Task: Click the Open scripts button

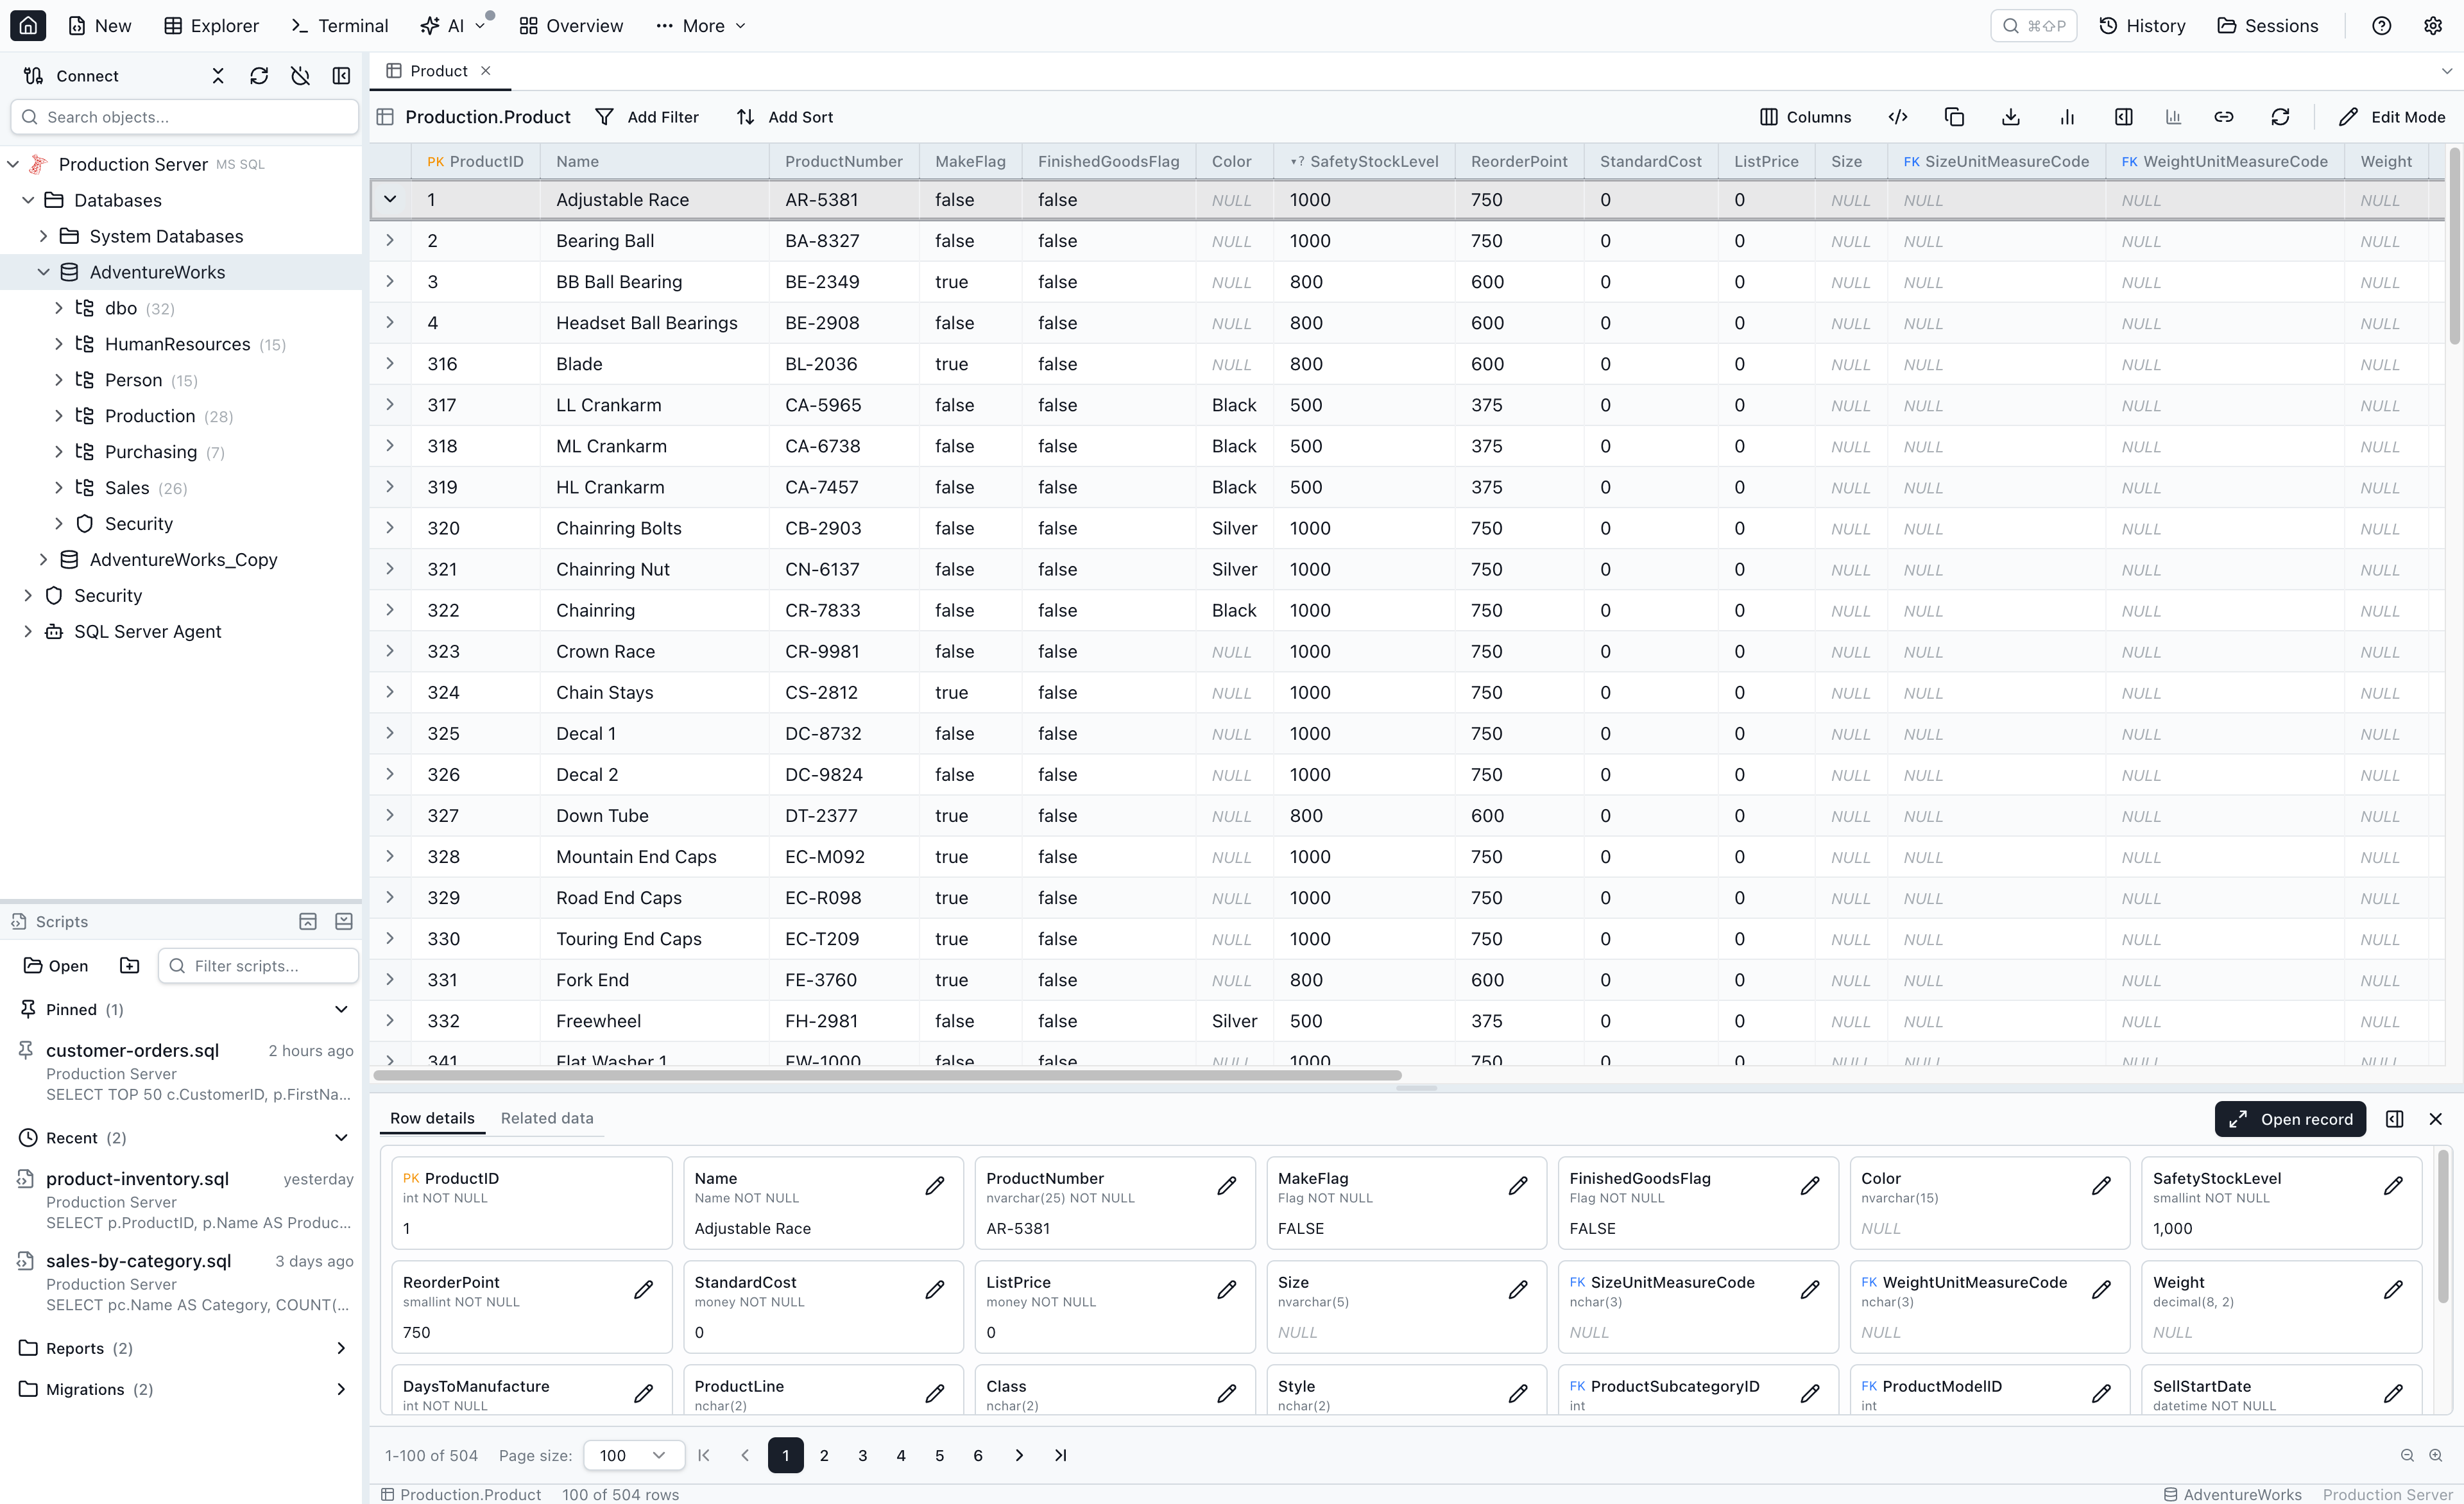Action: click(56, 966)
